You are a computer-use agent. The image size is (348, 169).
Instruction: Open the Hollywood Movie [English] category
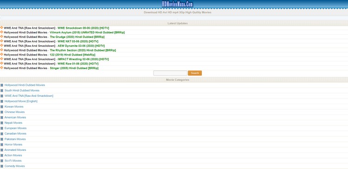(x=21, y=101)
